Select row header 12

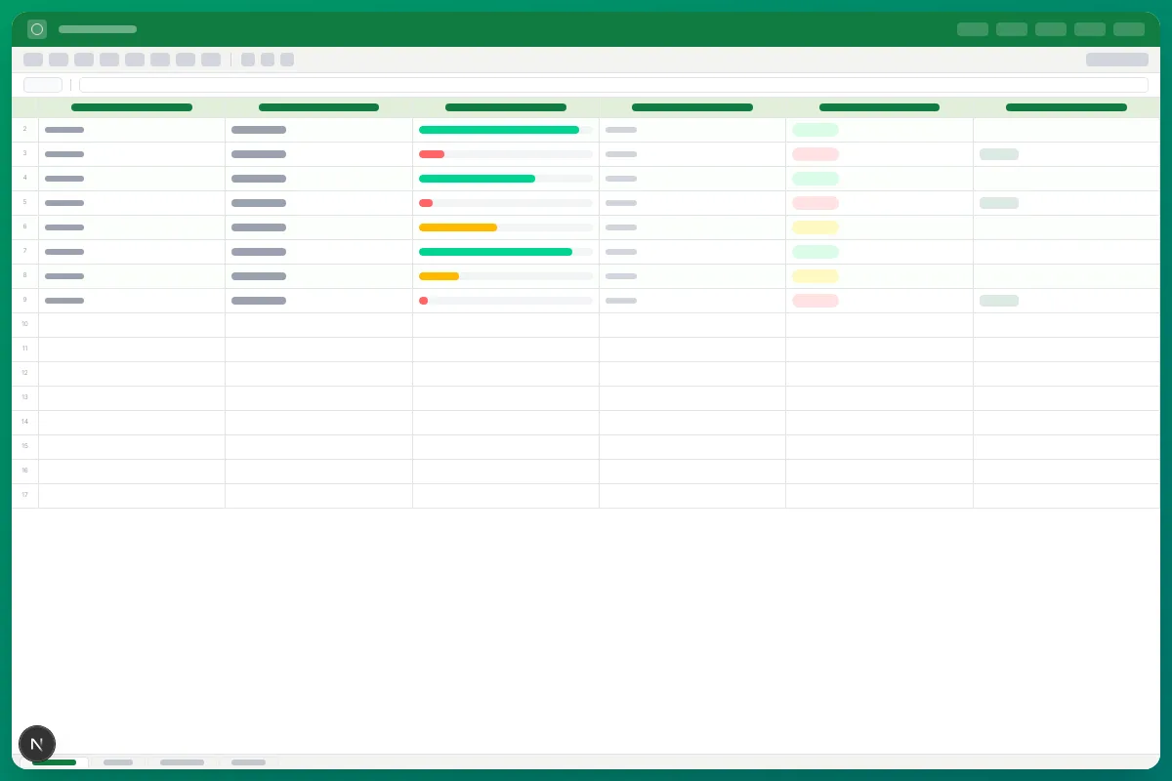(25, 373)
